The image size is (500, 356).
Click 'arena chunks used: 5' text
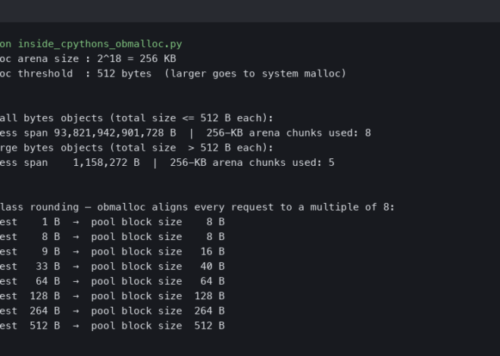pyautogui.click(x=273, y=163)
